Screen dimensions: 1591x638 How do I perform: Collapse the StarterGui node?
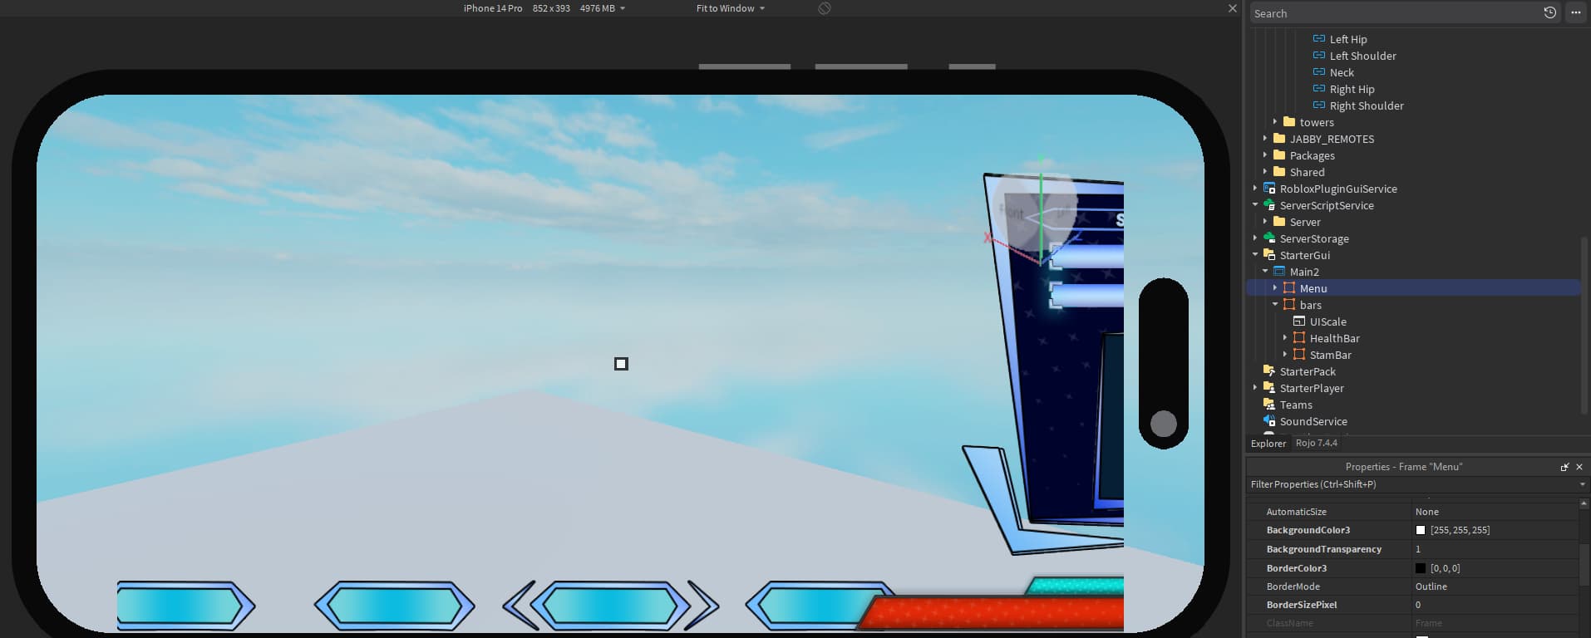click(x=1255, y=255)
